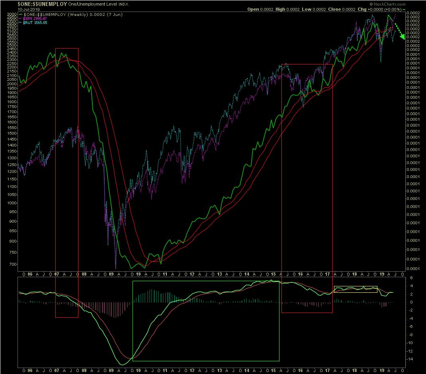Screen dimensions: 426x374
Task: Click the 2000 price axis label
Action: (12, 84)
